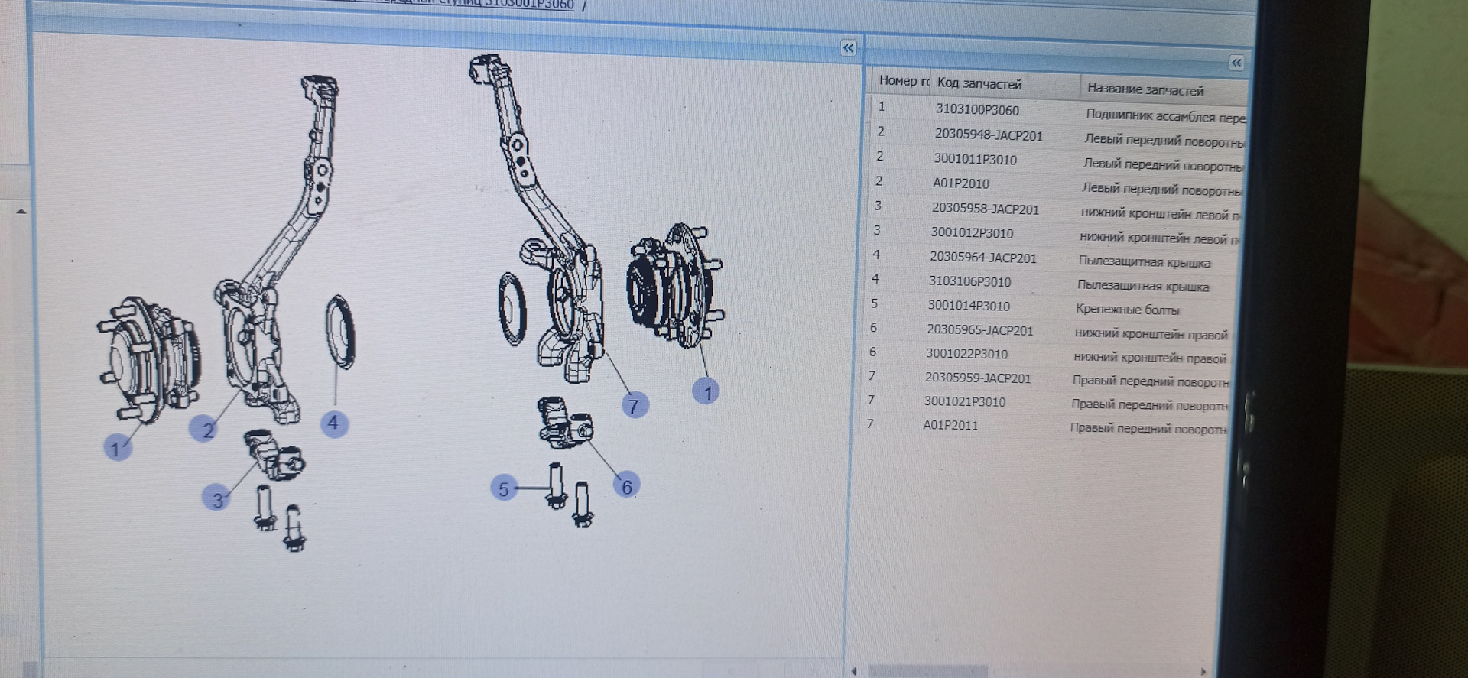Sort by 'Код запчастей' column header
1468x678 pixels.
(979, 83)
